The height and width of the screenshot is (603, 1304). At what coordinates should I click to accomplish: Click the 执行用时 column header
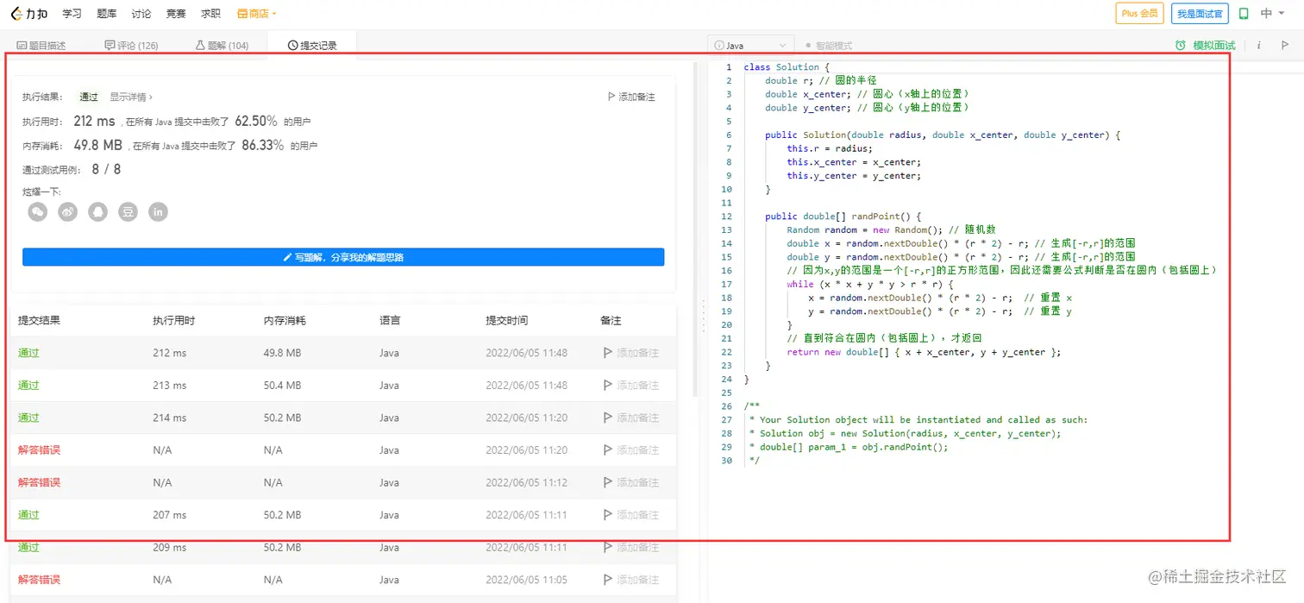[x=173, y=320]
